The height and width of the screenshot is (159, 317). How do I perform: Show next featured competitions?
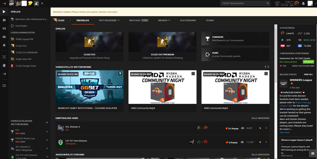coord(268,67)
